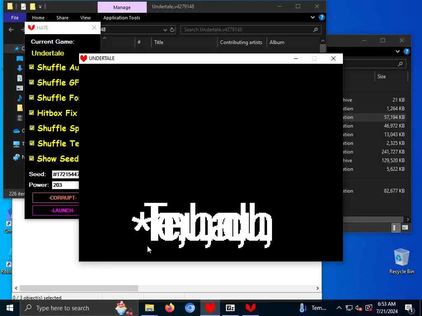Open OneDrive cloud icon in navigation pane
This screenshot has height=316, width=422.
coord(16,131)
